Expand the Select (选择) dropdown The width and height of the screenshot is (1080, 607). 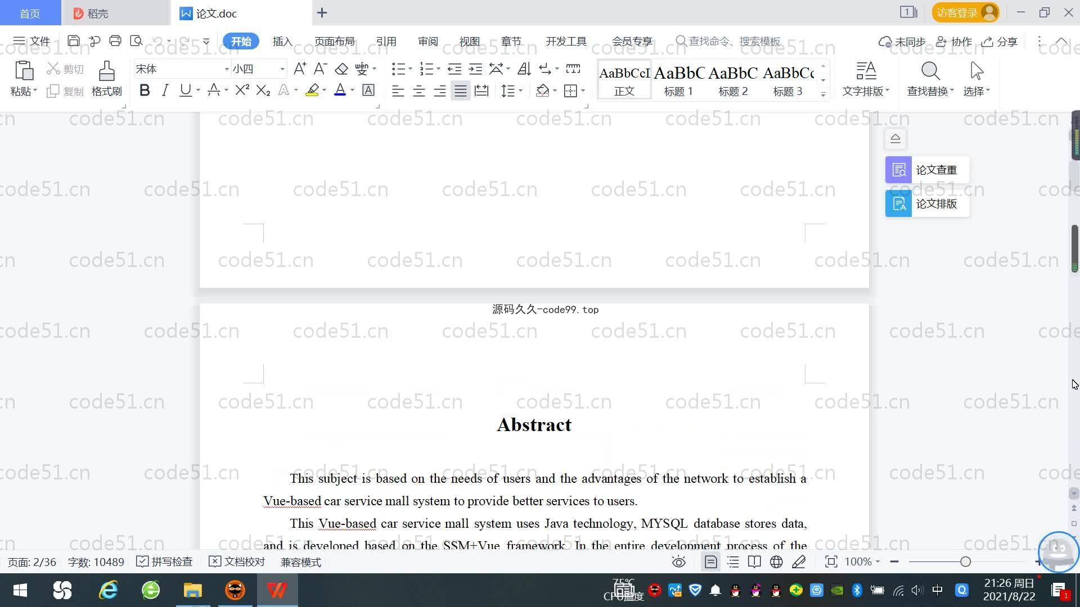(x=976, y=91)
